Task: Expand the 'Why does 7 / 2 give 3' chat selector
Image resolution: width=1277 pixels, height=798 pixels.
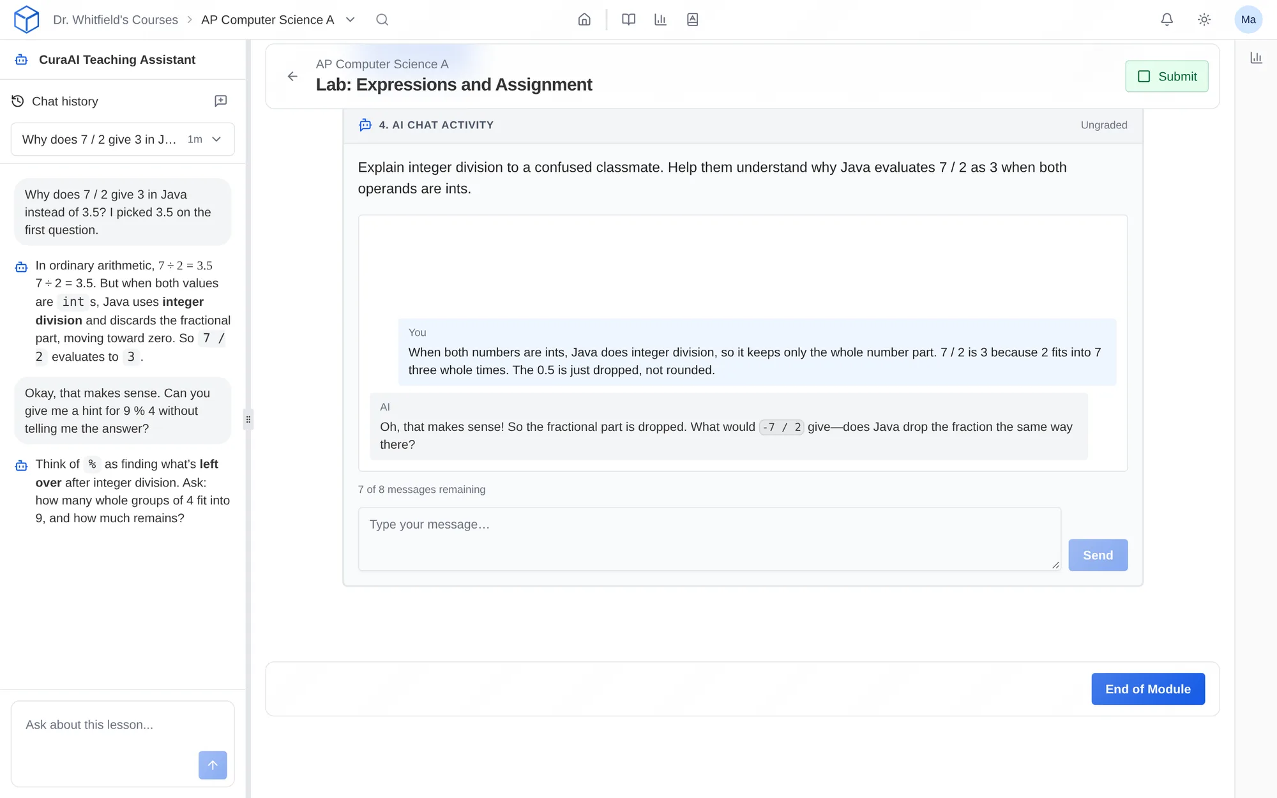Action: pos(123,139)
